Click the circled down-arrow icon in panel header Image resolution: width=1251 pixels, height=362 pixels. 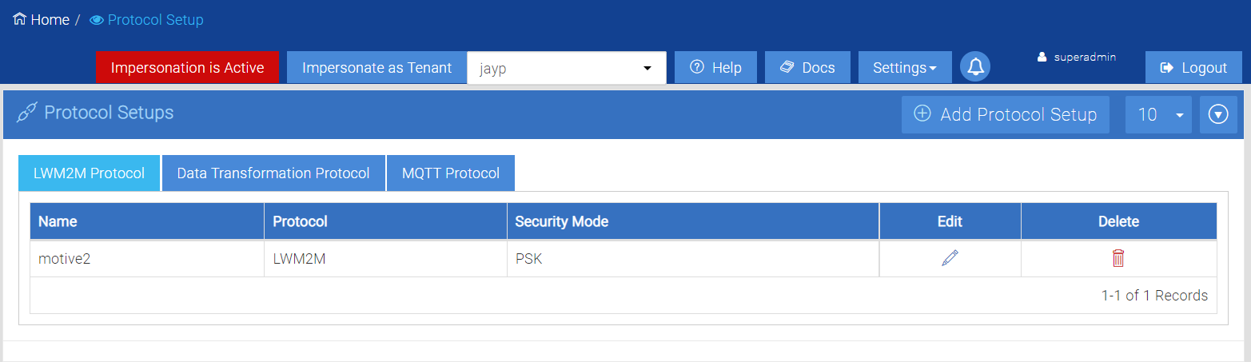click(1218, 114)
